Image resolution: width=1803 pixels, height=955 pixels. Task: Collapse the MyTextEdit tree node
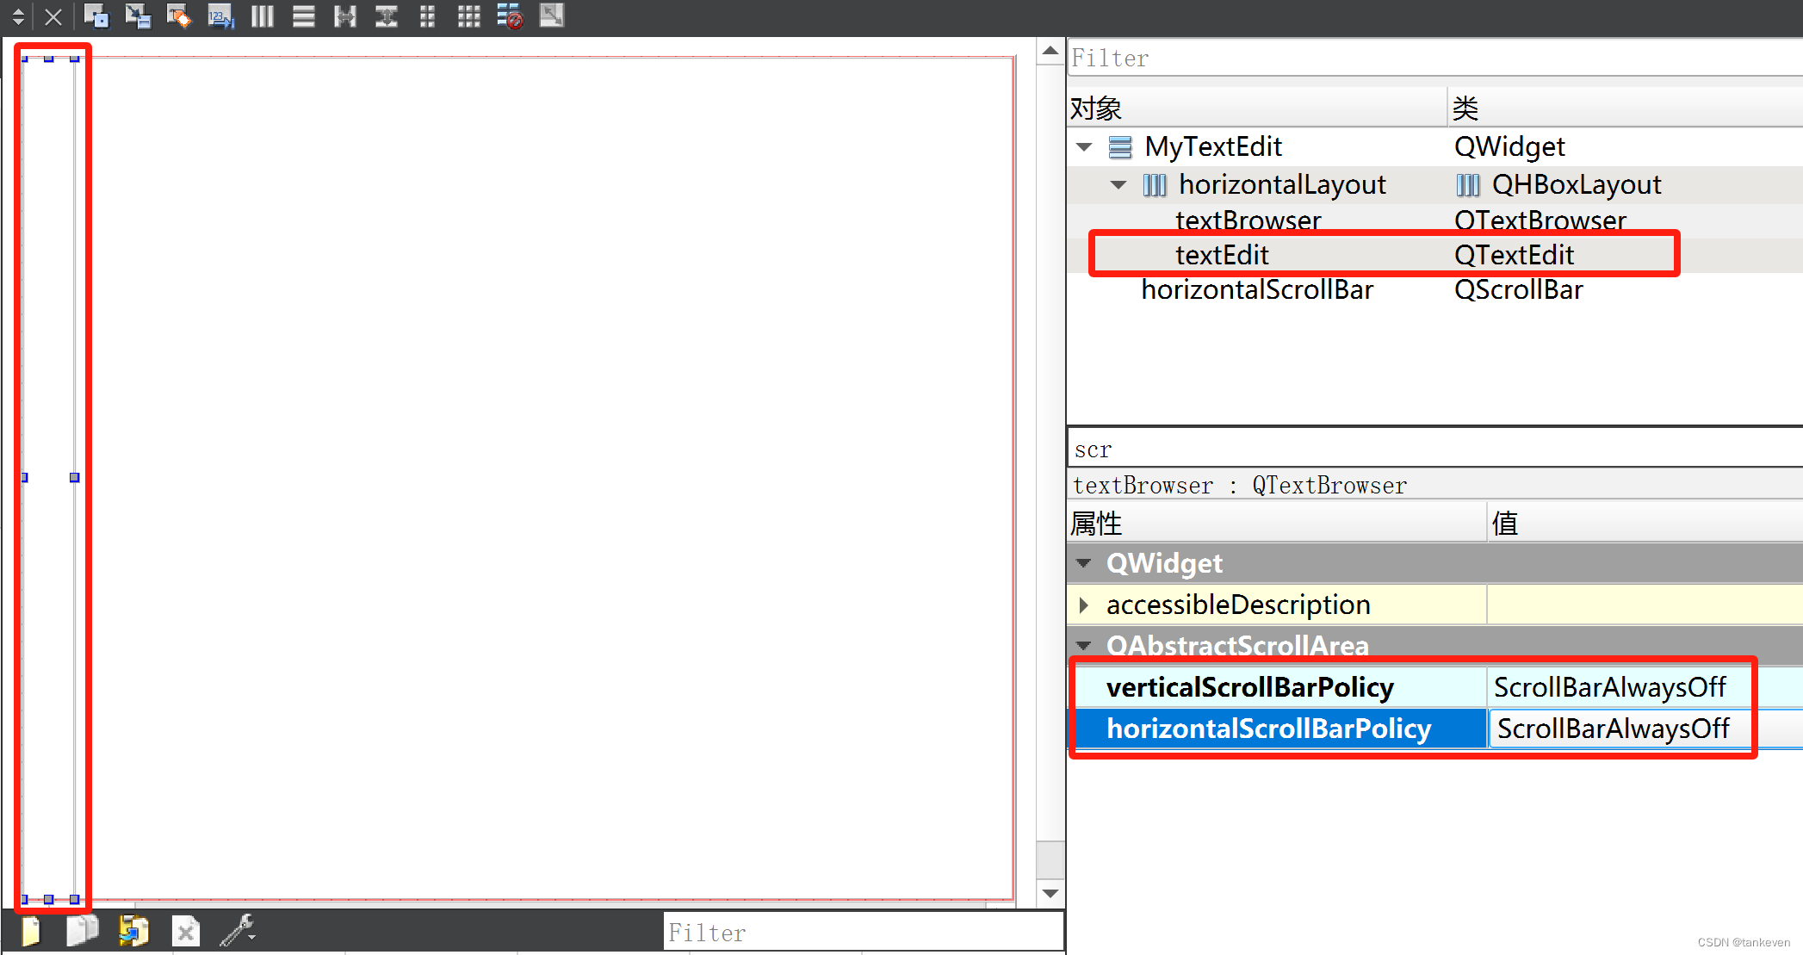[x=1084, y=147]
